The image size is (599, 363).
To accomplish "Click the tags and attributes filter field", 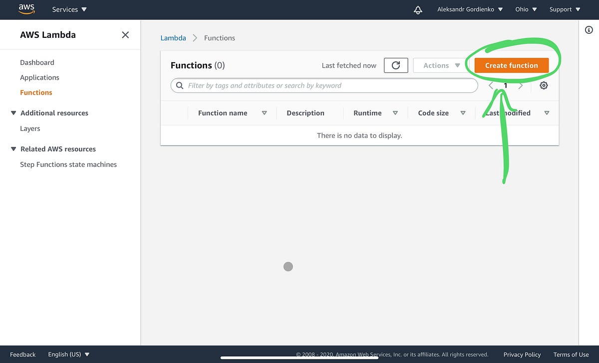I will (324, 85).
